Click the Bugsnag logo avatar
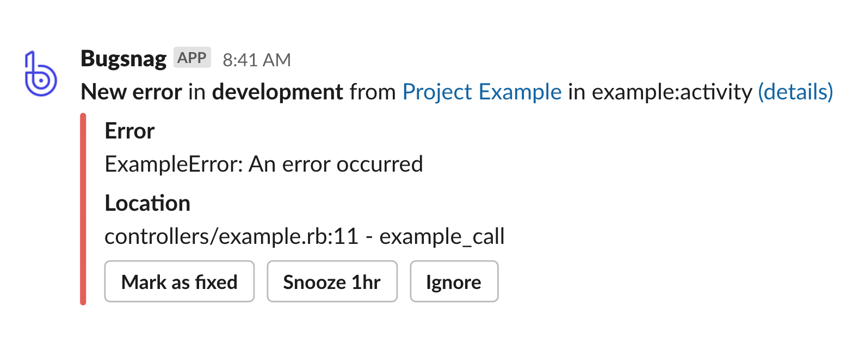 pos(41,74)
